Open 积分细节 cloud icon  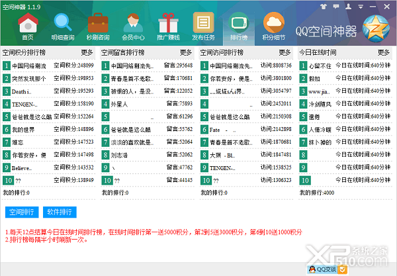(x=274, y=23)
